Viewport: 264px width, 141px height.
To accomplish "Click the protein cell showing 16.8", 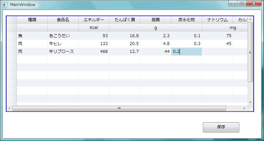I will pos(125,36).
